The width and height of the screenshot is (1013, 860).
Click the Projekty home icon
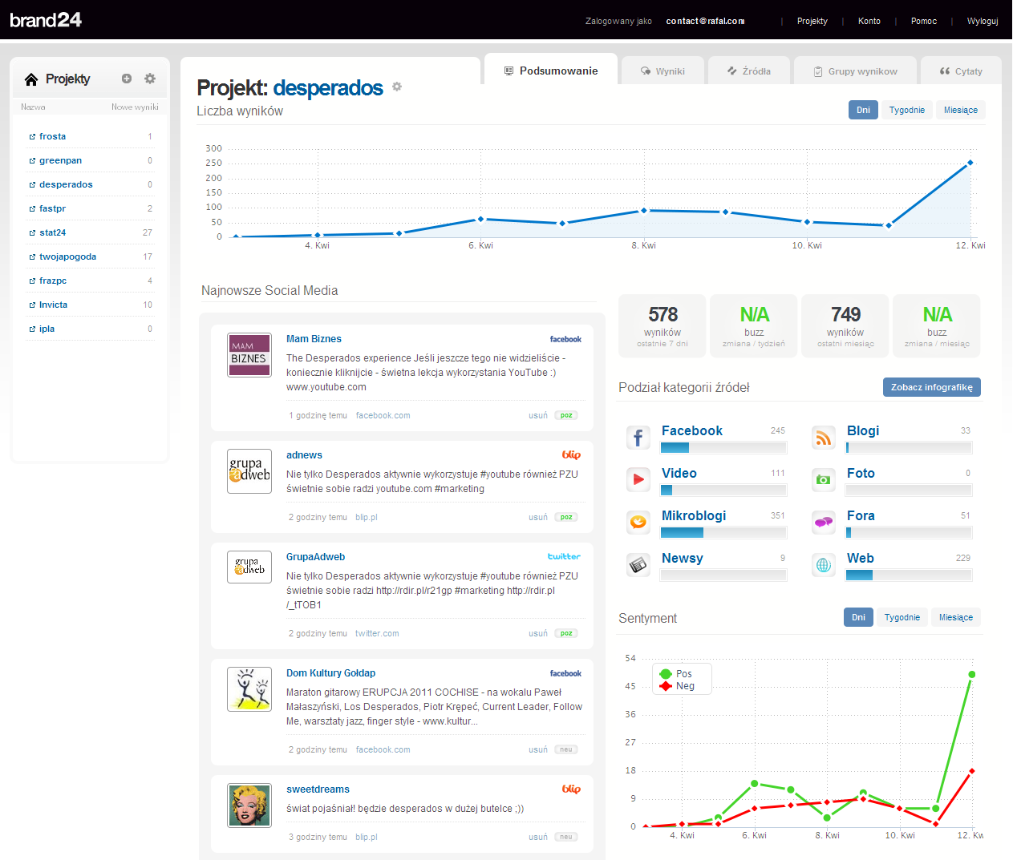(31, 79)
